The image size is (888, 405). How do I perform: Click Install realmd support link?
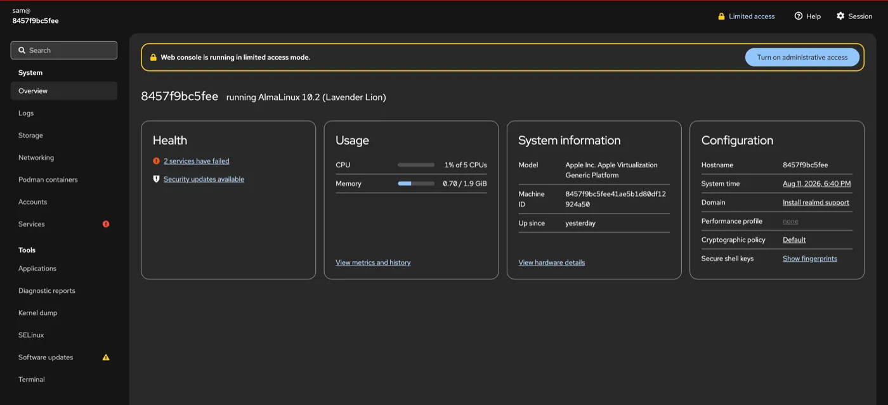pos(816,202)
